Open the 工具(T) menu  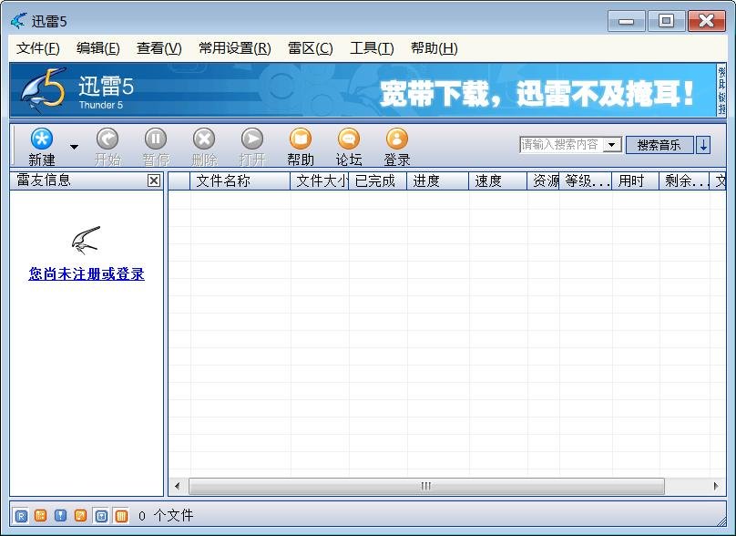point(372,48)
